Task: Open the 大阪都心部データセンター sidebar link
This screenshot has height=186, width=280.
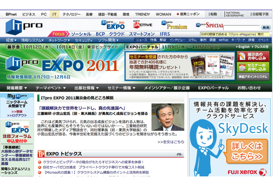Action: 17,157
